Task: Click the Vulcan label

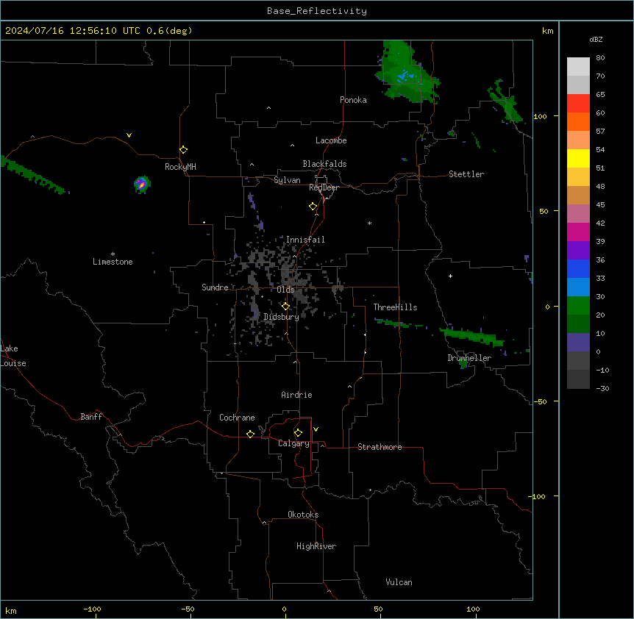Action: click(399, 582)
